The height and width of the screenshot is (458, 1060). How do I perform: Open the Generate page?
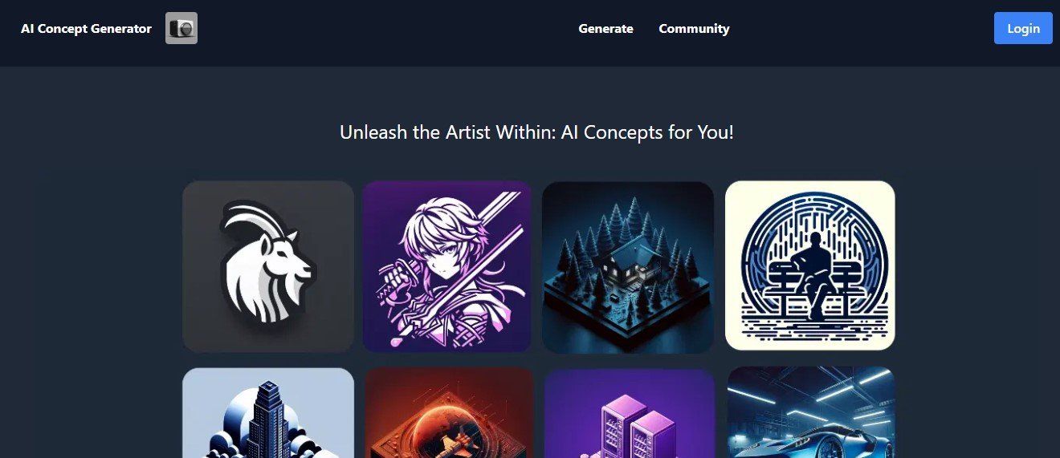pyautogui.click(x=605, y=29)
